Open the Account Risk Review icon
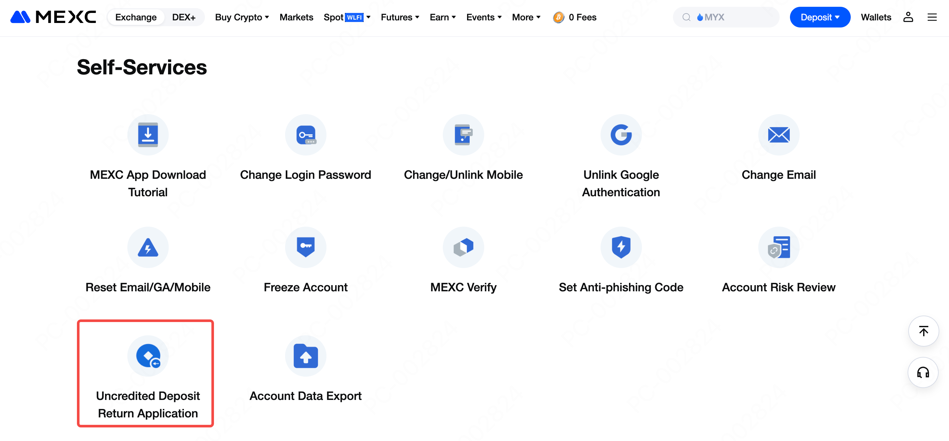The height and width of the screenshot is (441, 949). [x=778, y=247]
